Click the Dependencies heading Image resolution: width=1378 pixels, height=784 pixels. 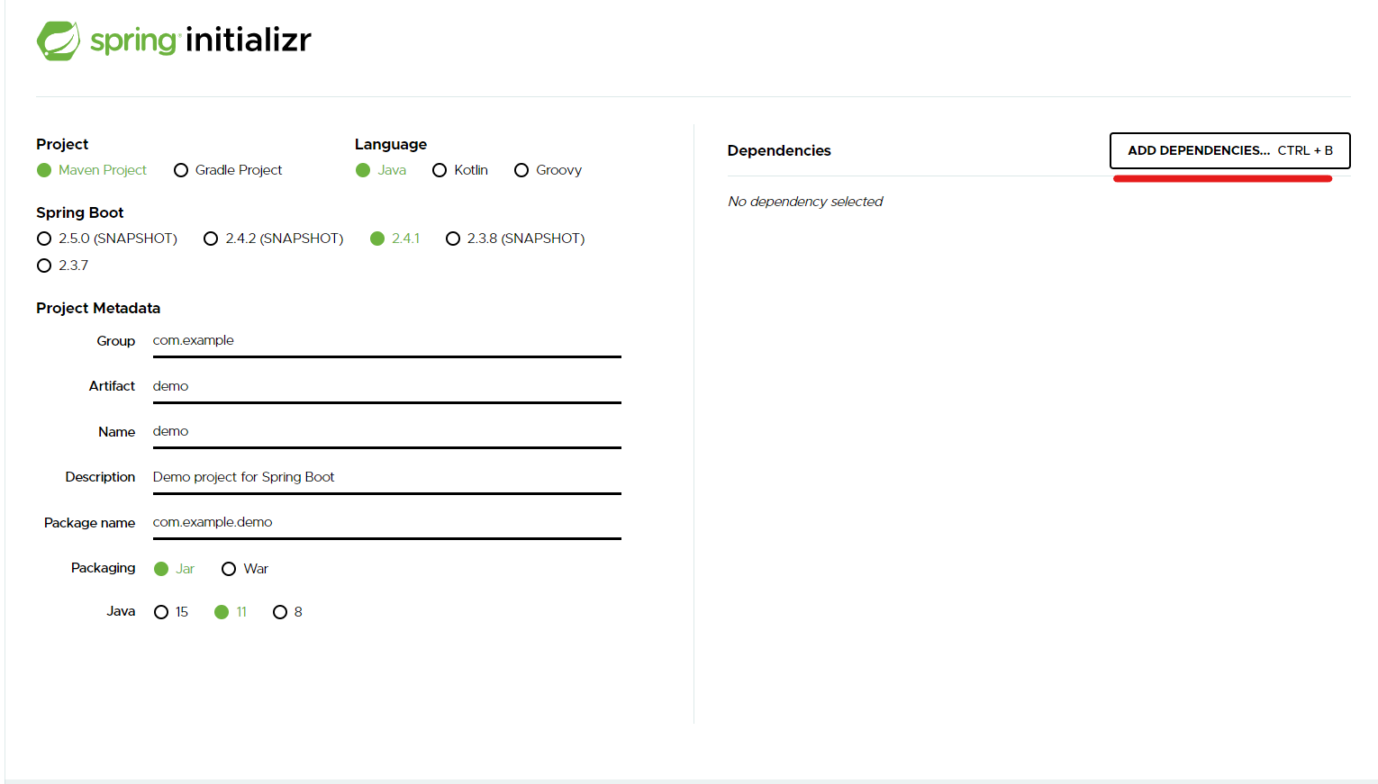click(x=779, y=150)
